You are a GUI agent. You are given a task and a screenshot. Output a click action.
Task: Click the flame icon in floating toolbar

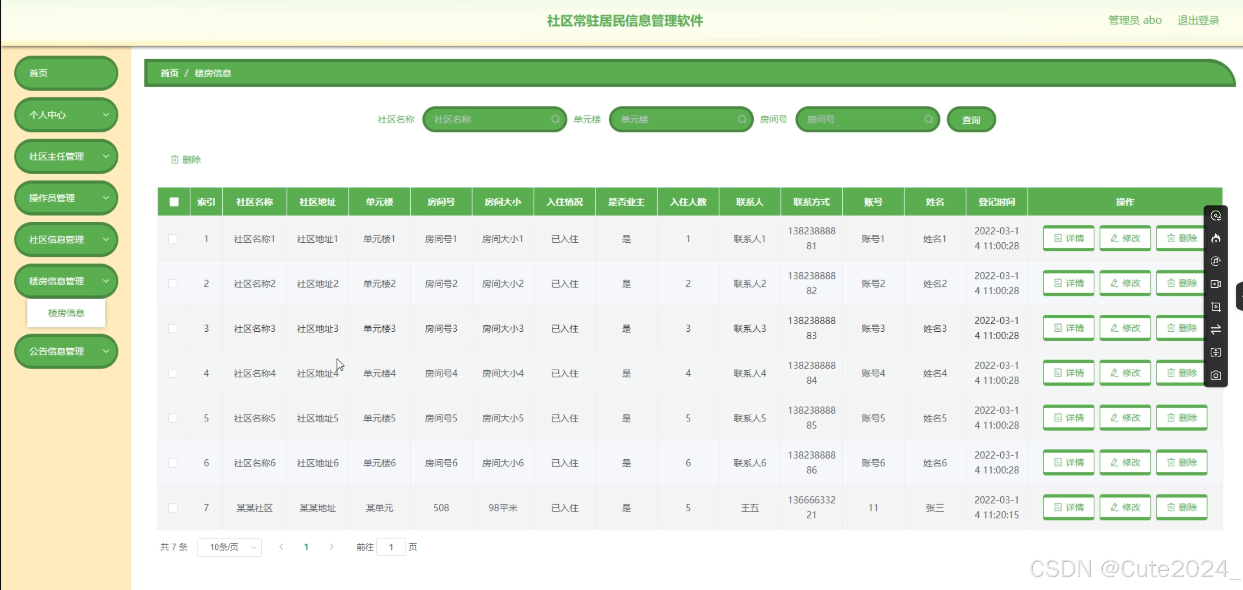click(1216, 238)
